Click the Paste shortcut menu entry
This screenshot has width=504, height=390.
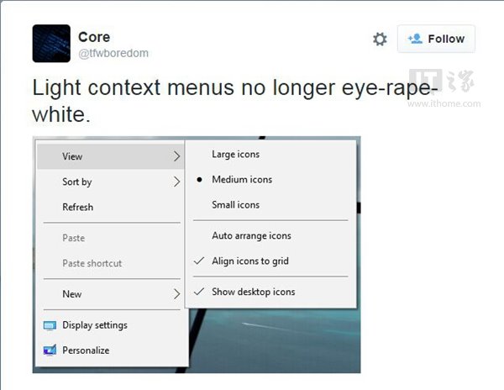click(x=92, y=263)
